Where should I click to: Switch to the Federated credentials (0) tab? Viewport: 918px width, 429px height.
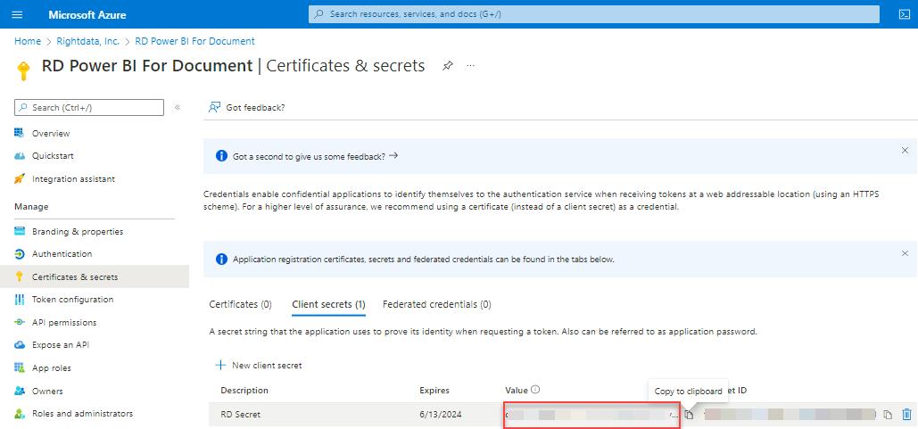tap(437, 304)
